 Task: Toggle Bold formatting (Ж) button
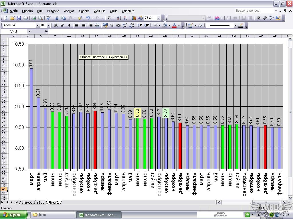[x=56, y=25]
